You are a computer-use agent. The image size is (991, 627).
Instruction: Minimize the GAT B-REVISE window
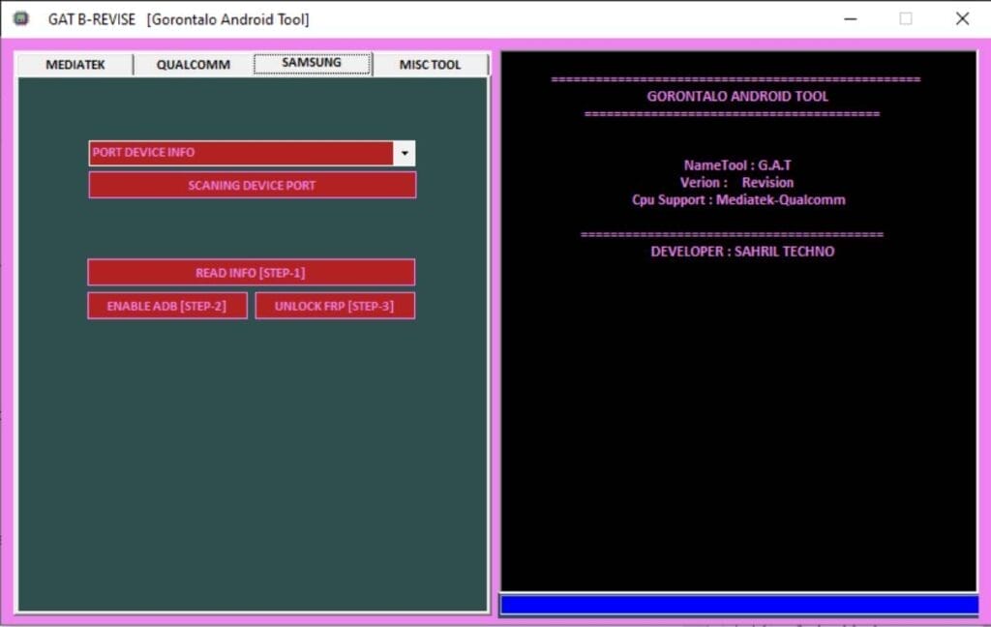849,17
